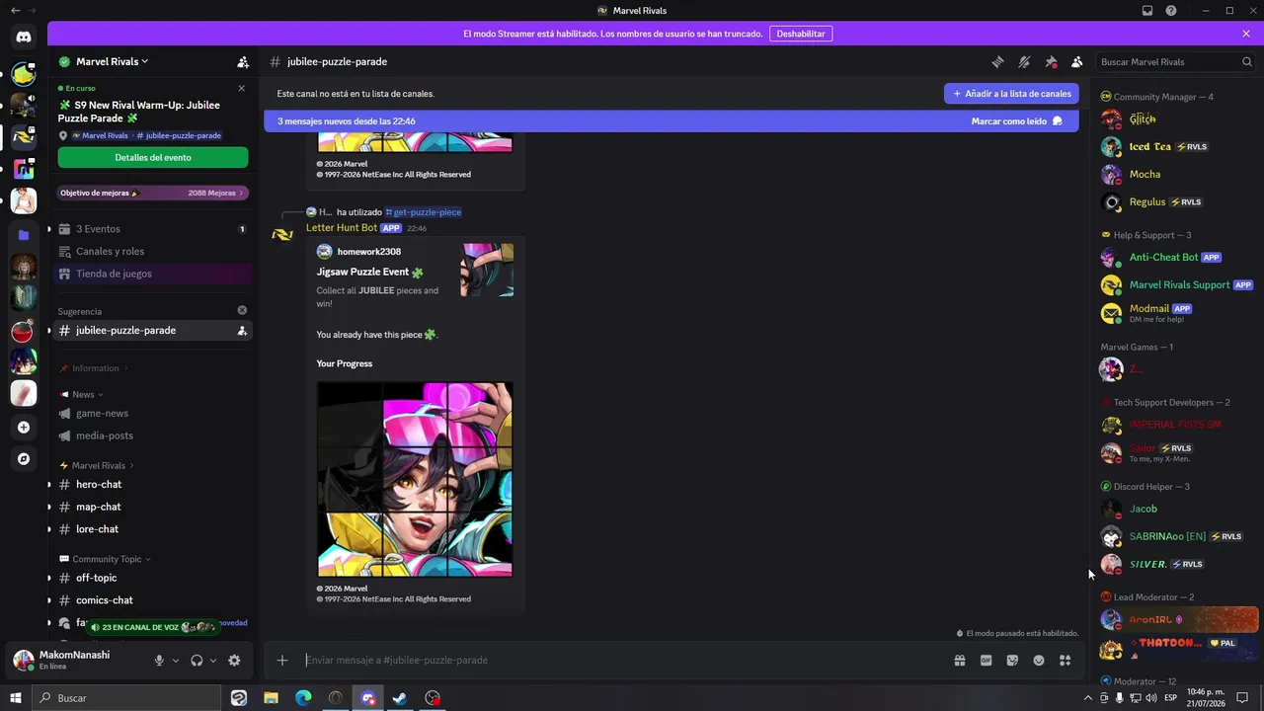Open the Jigsaw Puzzle Event thumbnail
Screen dimensions: 1264x711
(487, 271)
